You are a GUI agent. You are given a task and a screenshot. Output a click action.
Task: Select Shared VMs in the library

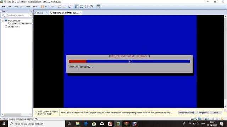[x=13, y=27]
